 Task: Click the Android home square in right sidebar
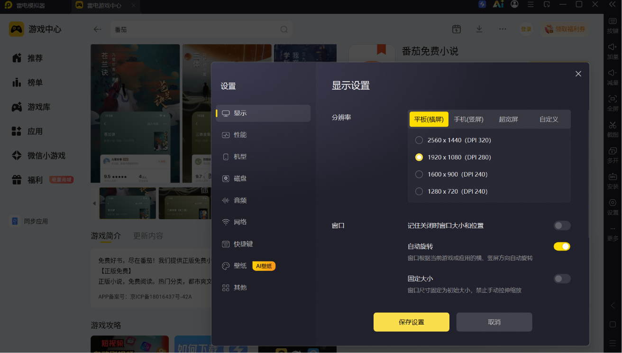pyautogui.click(x=613, y=325)
